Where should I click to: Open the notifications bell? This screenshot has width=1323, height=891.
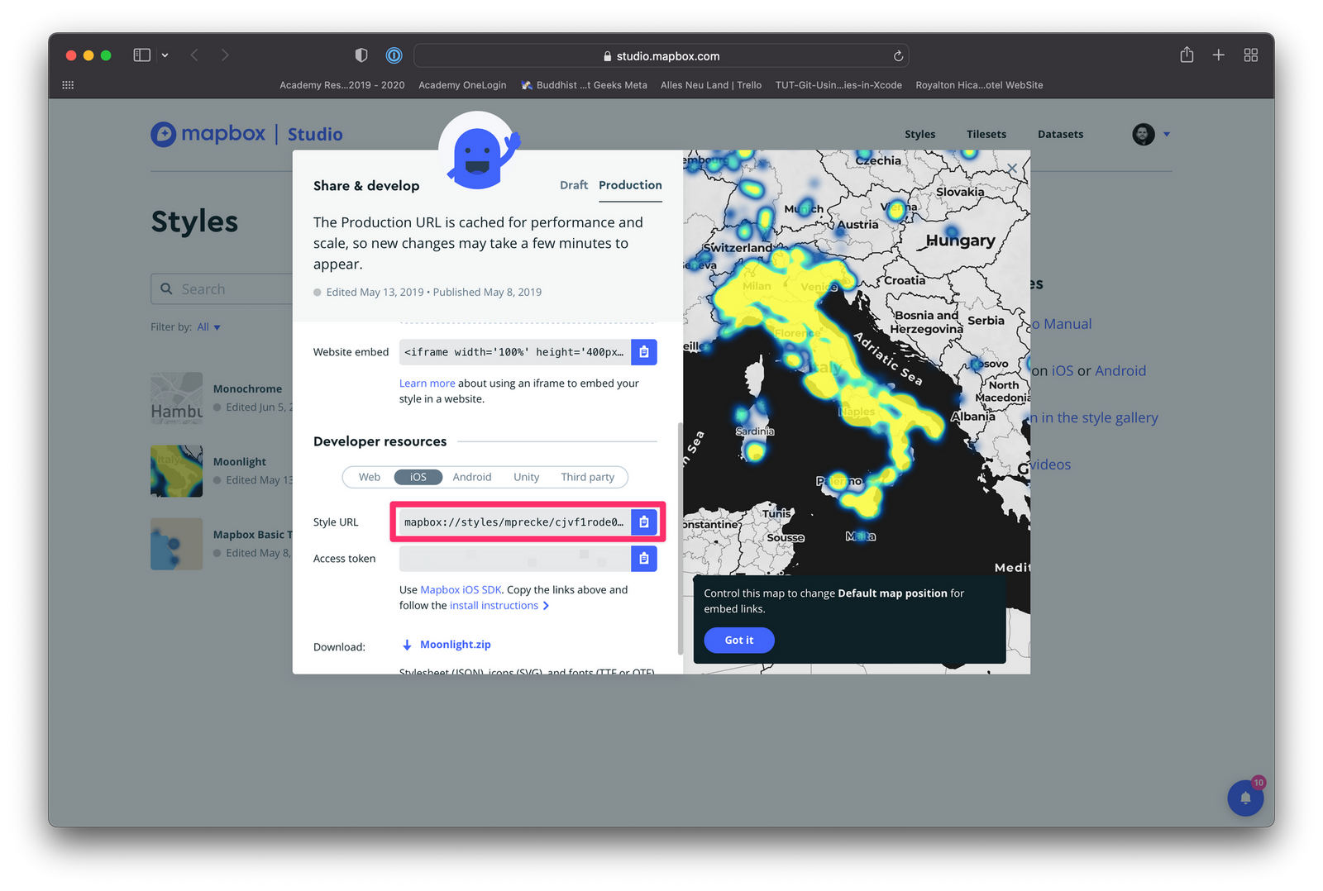coord(1246,798)
